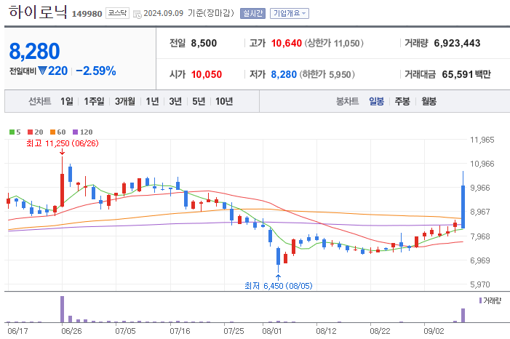Click the volume value 6,923,443
The image size is (510, 339).
tap(457, 43)
